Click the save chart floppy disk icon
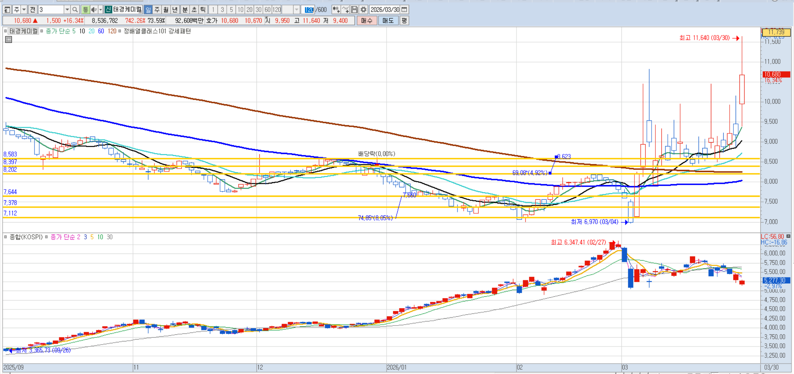 (x=355, y=10)
